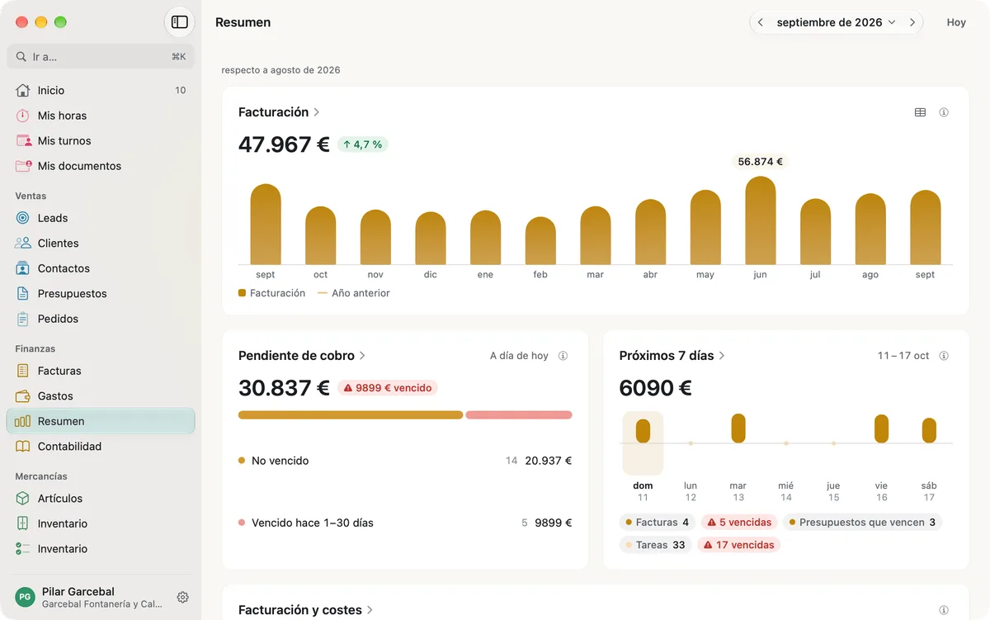Select the sáb 17 bar in week chart
The width and height of the screenshot is (990, 620).
[929, 430]
